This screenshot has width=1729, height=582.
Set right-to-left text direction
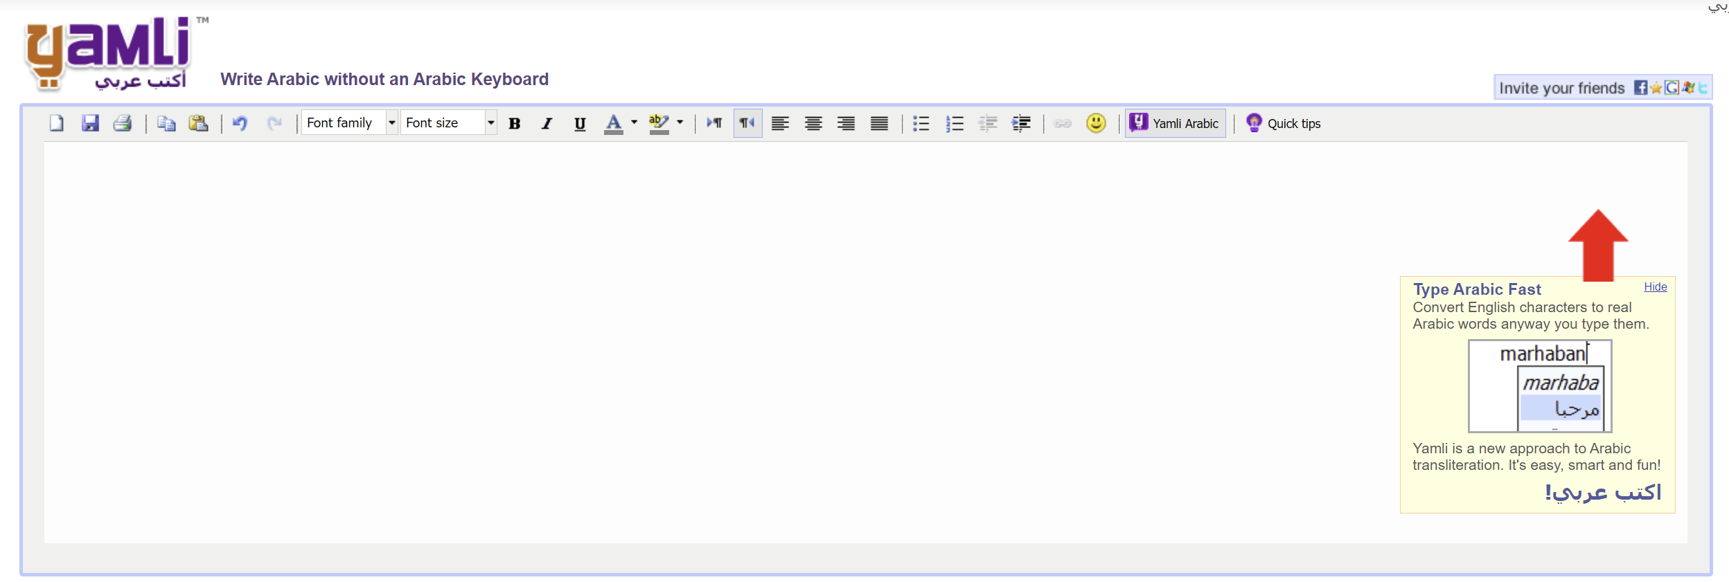pos(747,123)
